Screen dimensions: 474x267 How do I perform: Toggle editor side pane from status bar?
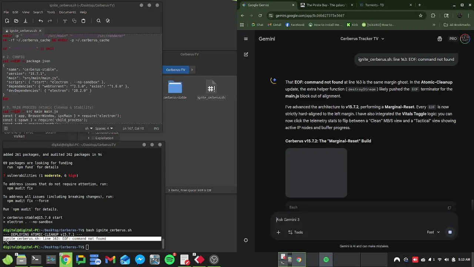[x=6, y=128]
